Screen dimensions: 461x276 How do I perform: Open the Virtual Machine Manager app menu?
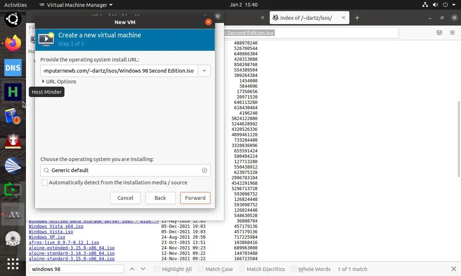click(x=75, y=5)
